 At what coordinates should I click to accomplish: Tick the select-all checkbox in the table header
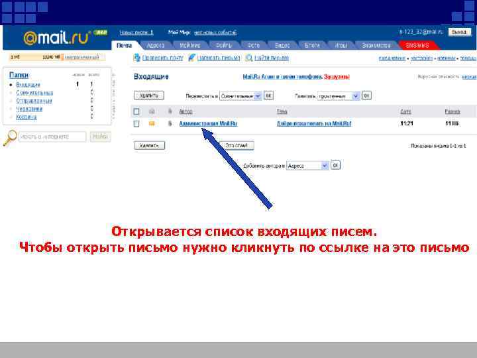[x=136, y=111]
